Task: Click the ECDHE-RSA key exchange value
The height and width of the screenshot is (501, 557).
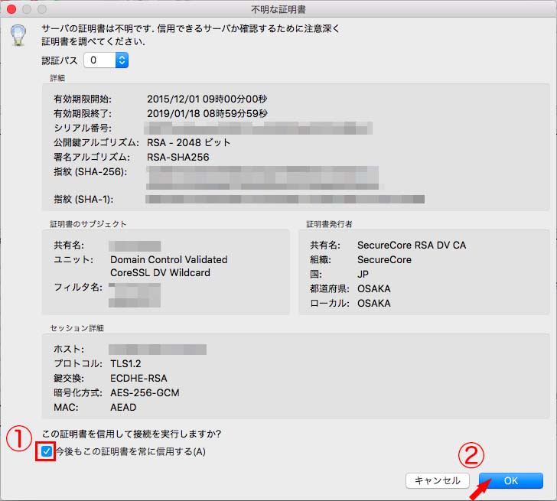Action: coord(138,378)
